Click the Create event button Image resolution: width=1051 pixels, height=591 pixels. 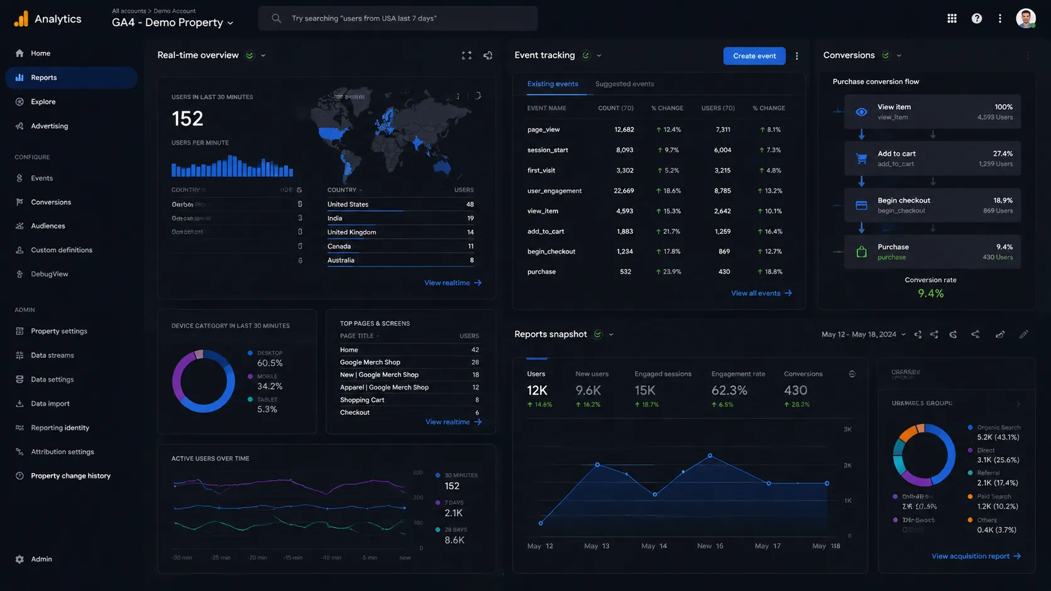click(754, 56)
